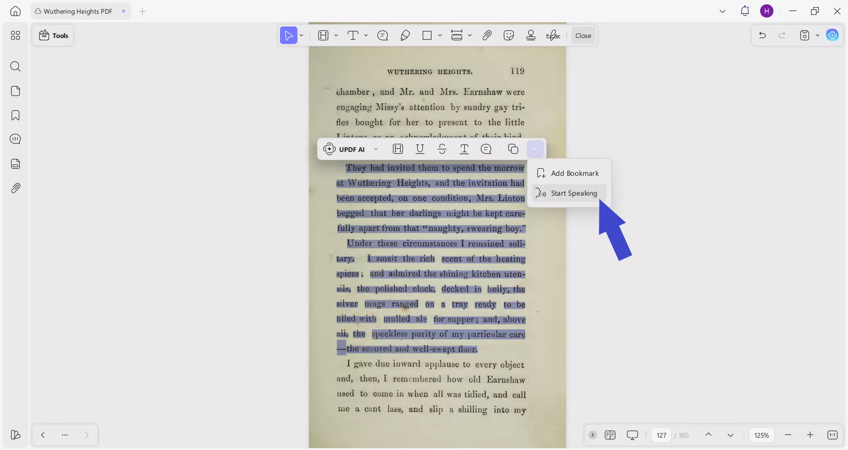Select the rectangle shape tool
Viewport: 848px width, 450px height.
click(427, 35)
